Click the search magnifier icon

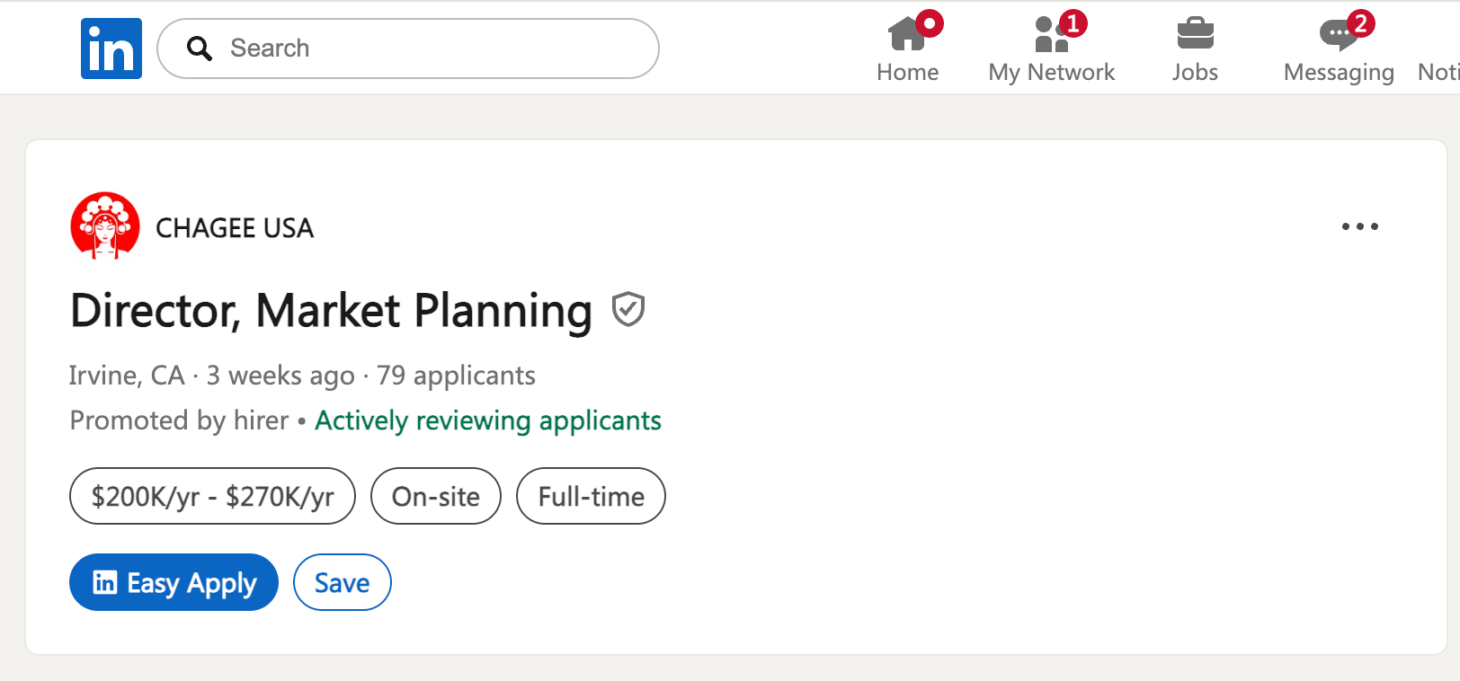coord(200,49)
